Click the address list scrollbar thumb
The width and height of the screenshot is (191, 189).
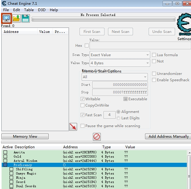tap(189, 177)
